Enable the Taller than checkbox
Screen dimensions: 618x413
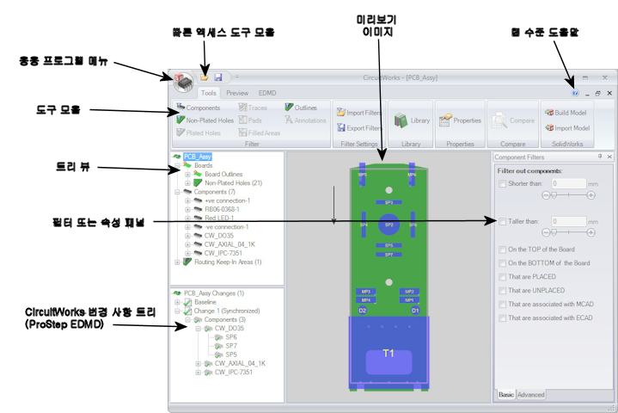[x=503, y=221]
